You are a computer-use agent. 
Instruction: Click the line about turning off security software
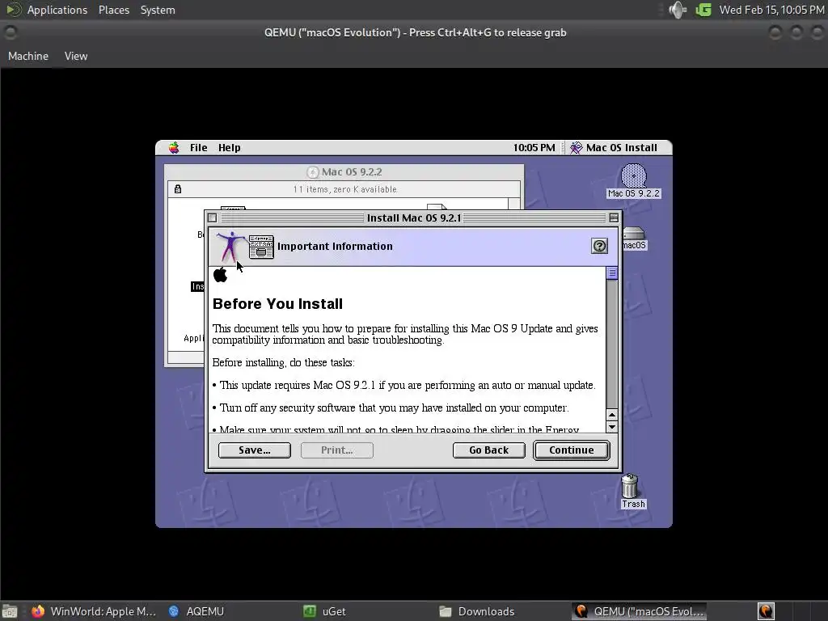point(391,408)
